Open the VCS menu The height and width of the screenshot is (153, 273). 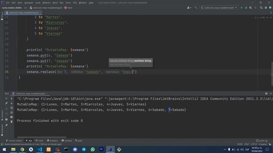pos(75,3)
